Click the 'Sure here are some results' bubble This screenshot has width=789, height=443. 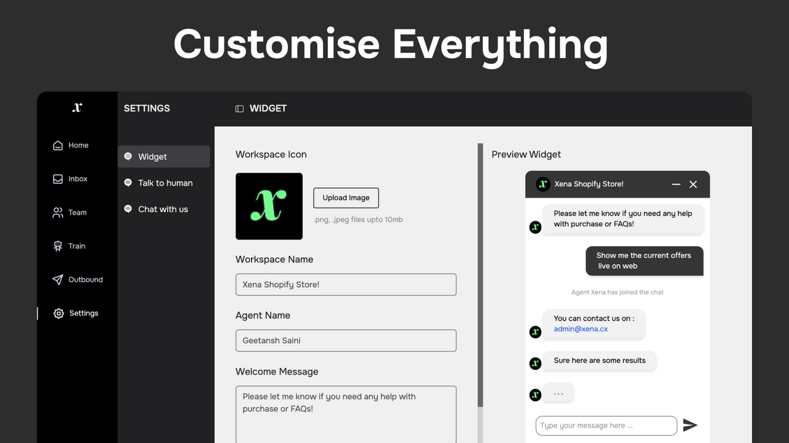[599, 361]
